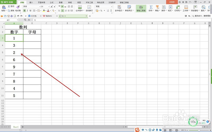212x132 pixels.
Task: Click the Worksheet icon
Action: (x=186, y=7)
